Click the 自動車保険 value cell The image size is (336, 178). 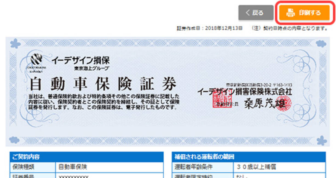pos(110,167)
